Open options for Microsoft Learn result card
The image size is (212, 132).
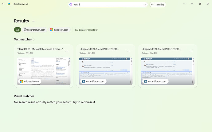click(x=67, y=51)
